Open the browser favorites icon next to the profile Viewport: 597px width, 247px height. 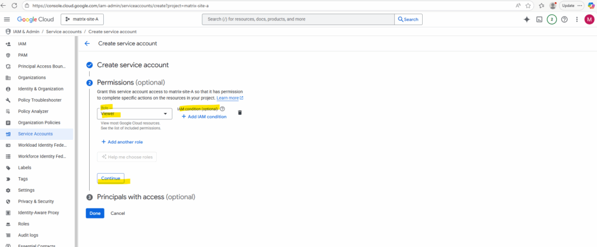(542, 6)
